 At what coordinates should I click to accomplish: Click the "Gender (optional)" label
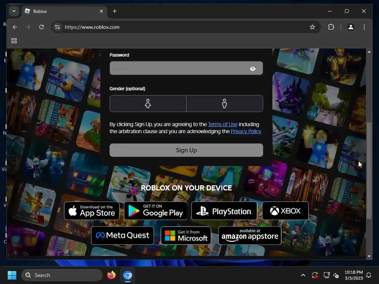[x=127, y=89]
